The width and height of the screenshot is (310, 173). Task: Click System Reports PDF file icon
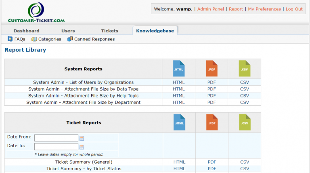pos(212,68)
